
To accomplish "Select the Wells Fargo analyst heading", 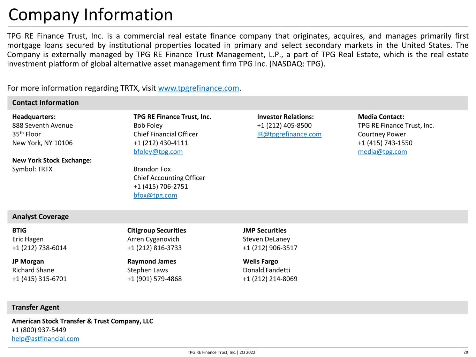I will click(260, 261).
